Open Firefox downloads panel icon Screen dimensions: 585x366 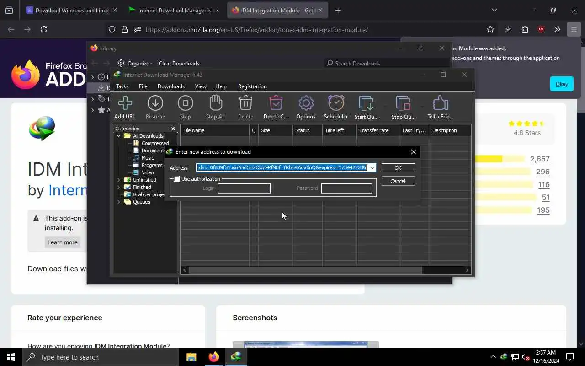click(508, 29)
